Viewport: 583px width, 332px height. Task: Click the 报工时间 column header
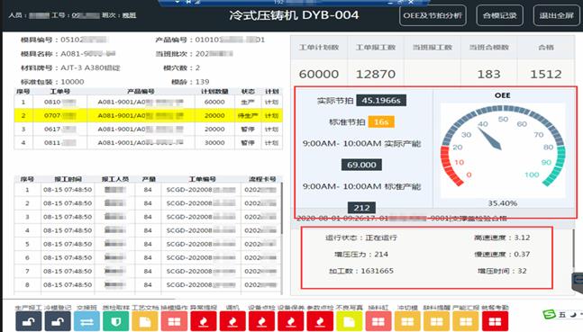68,179
